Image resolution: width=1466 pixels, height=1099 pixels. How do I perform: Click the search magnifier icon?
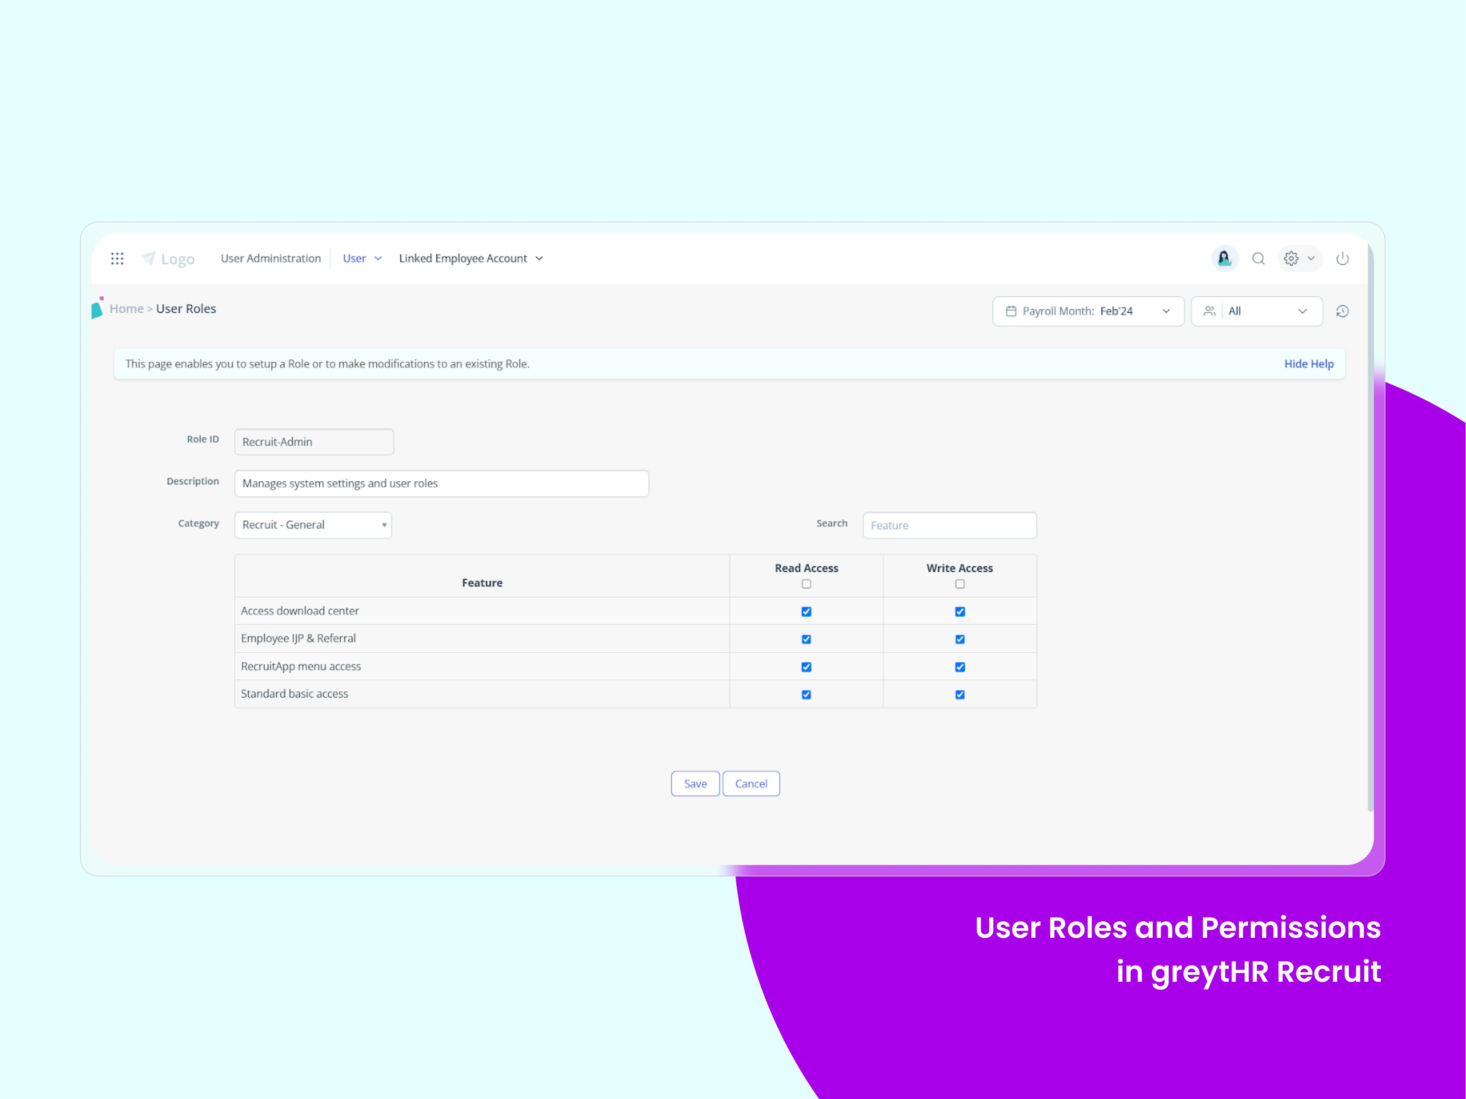(1258, 259)
